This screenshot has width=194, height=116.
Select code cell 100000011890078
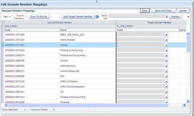tap(32, 61)
